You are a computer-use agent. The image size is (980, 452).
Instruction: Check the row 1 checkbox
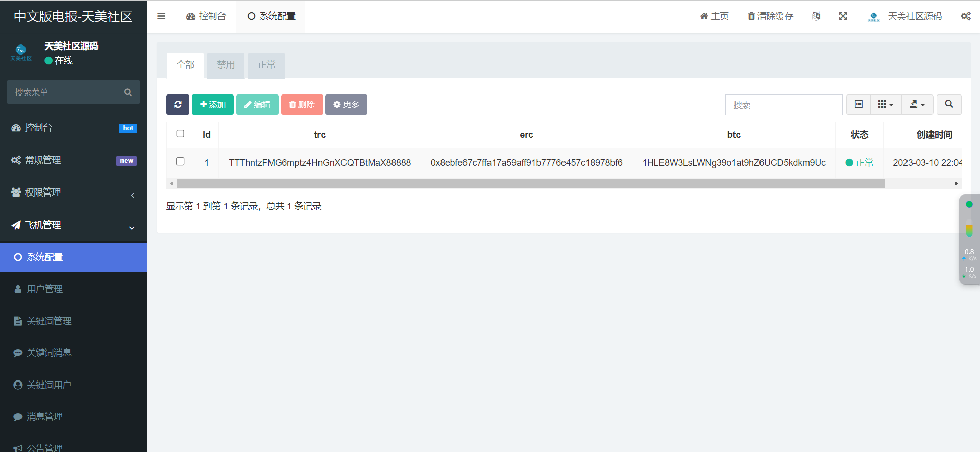[180, 161]
